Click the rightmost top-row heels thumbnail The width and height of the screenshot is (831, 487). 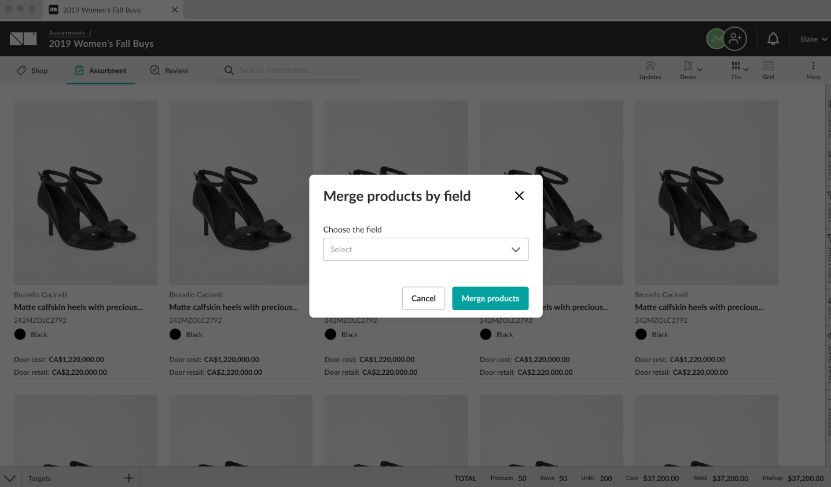(707, 193)
